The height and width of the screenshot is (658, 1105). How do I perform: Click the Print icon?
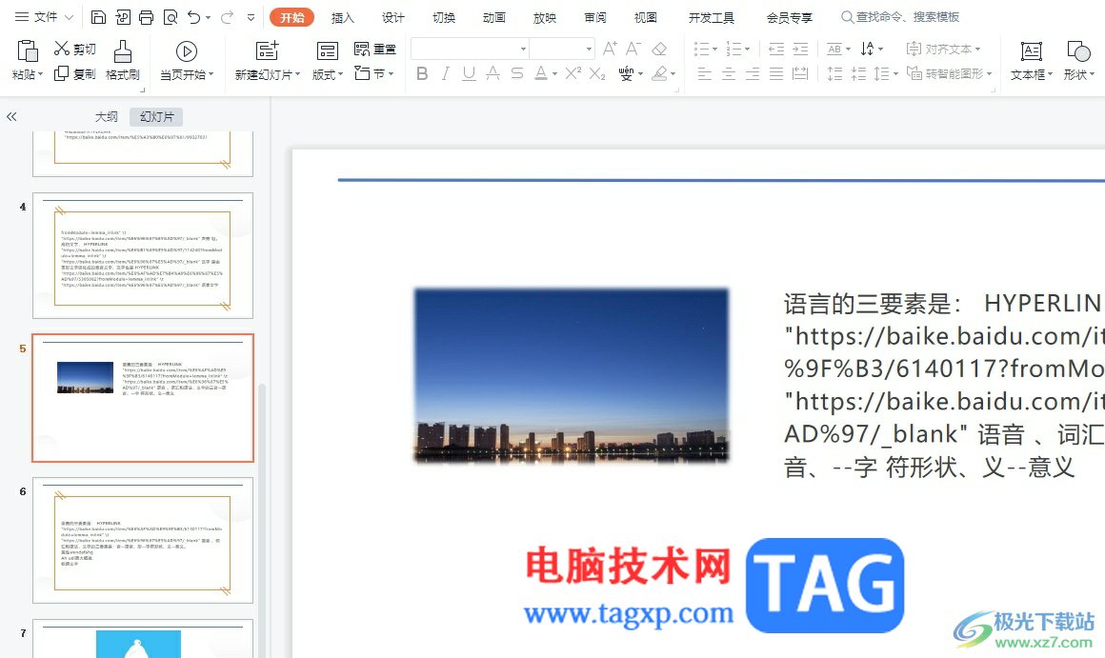coord(147,17)
